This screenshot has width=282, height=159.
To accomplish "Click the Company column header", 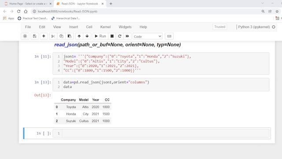I will click(68, 100).
